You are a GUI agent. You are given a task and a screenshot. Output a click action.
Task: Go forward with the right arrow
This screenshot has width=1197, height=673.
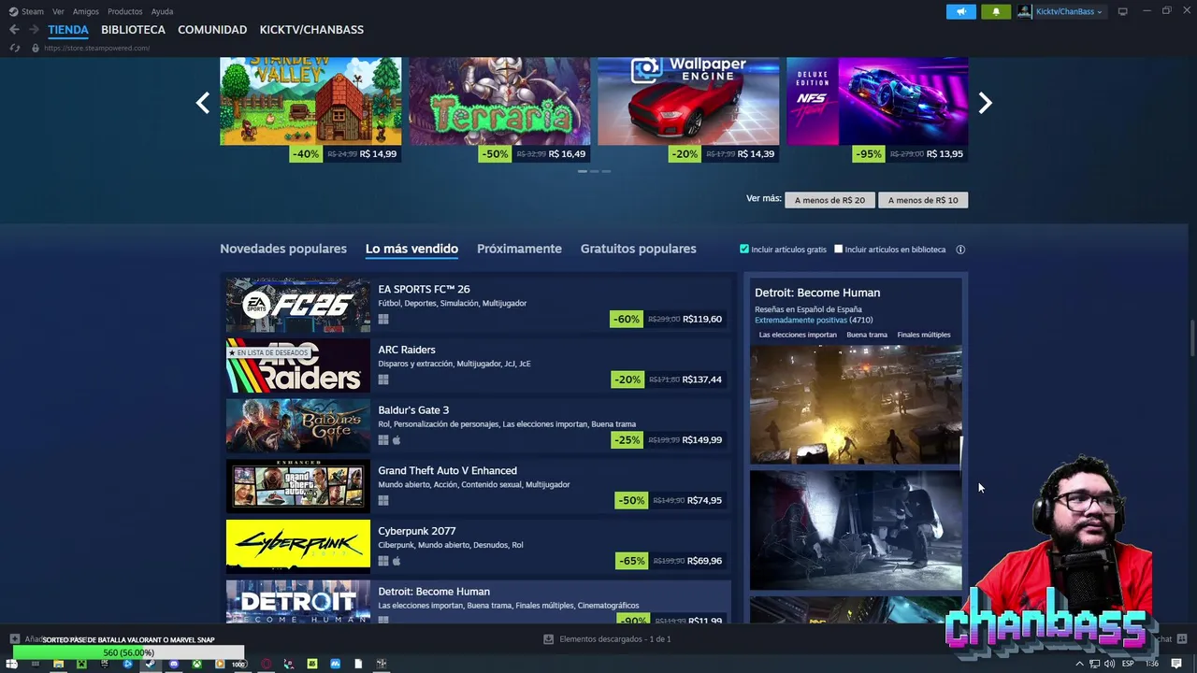[34, 30]
